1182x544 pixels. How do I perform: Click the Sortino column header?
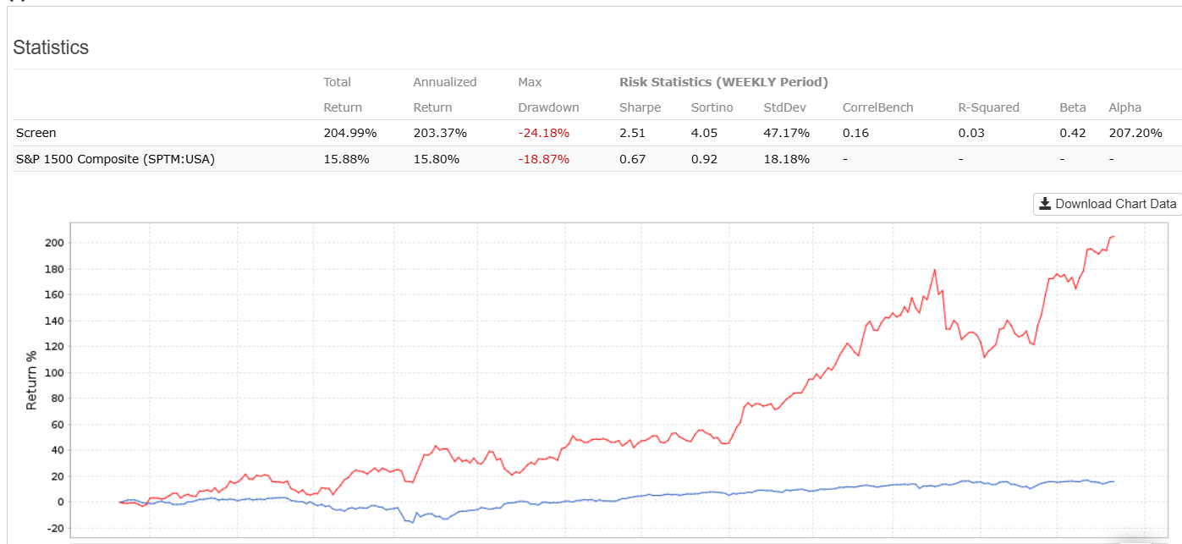click(712, 107)
